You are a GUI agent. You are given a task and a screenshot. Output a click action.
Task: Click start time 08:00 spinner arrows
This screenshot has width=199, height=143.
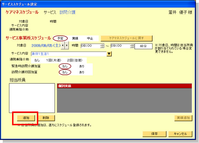102,46
